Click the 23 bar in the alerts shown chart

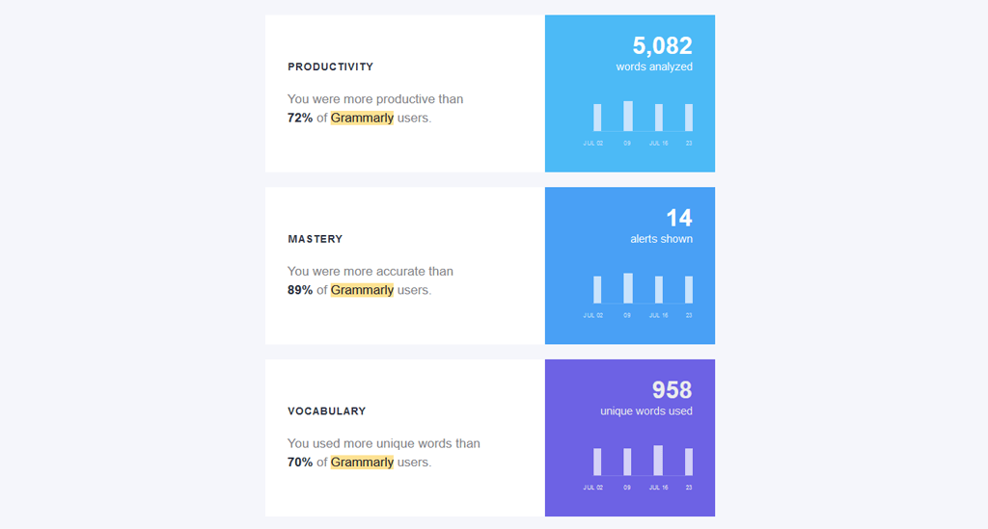[x=689, y=290]
